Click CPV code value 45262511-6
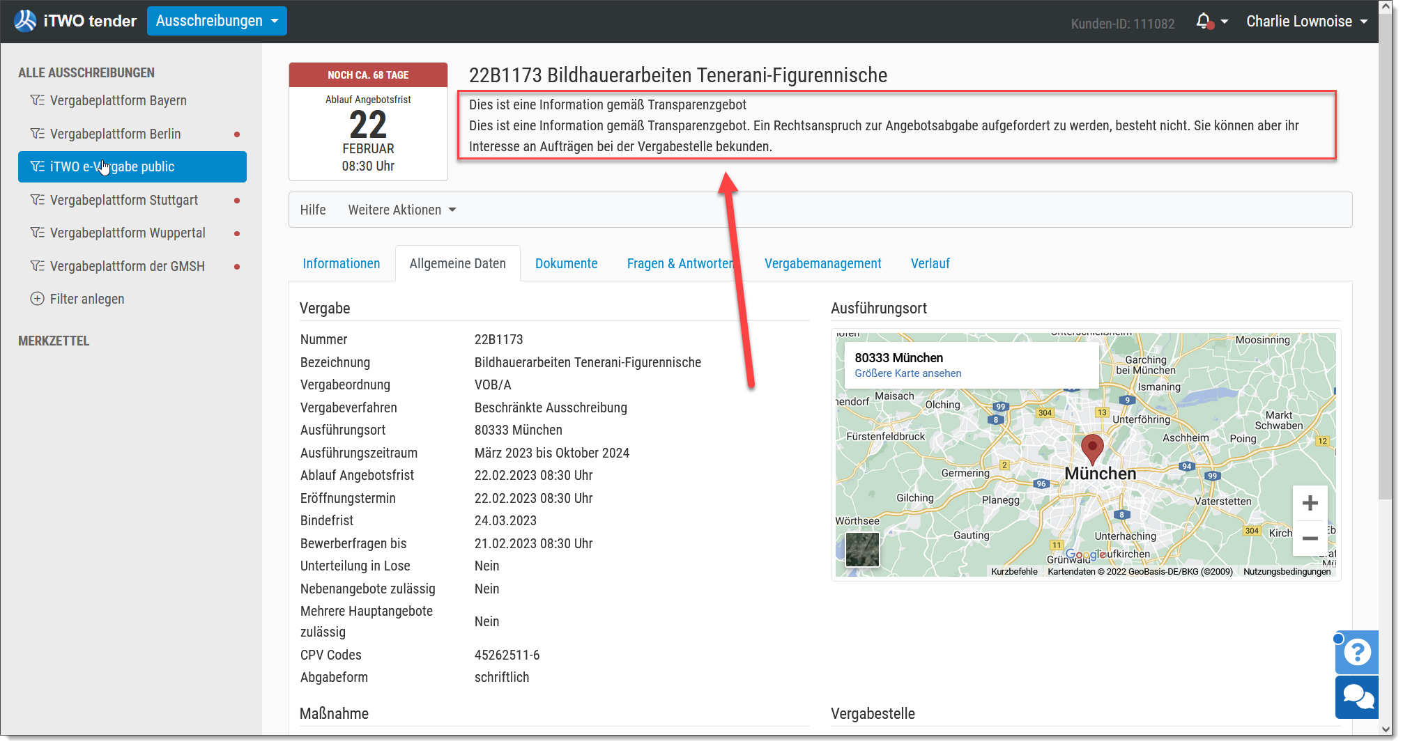Viewport: 1403px width, 746px height. [x=507, y=655]
